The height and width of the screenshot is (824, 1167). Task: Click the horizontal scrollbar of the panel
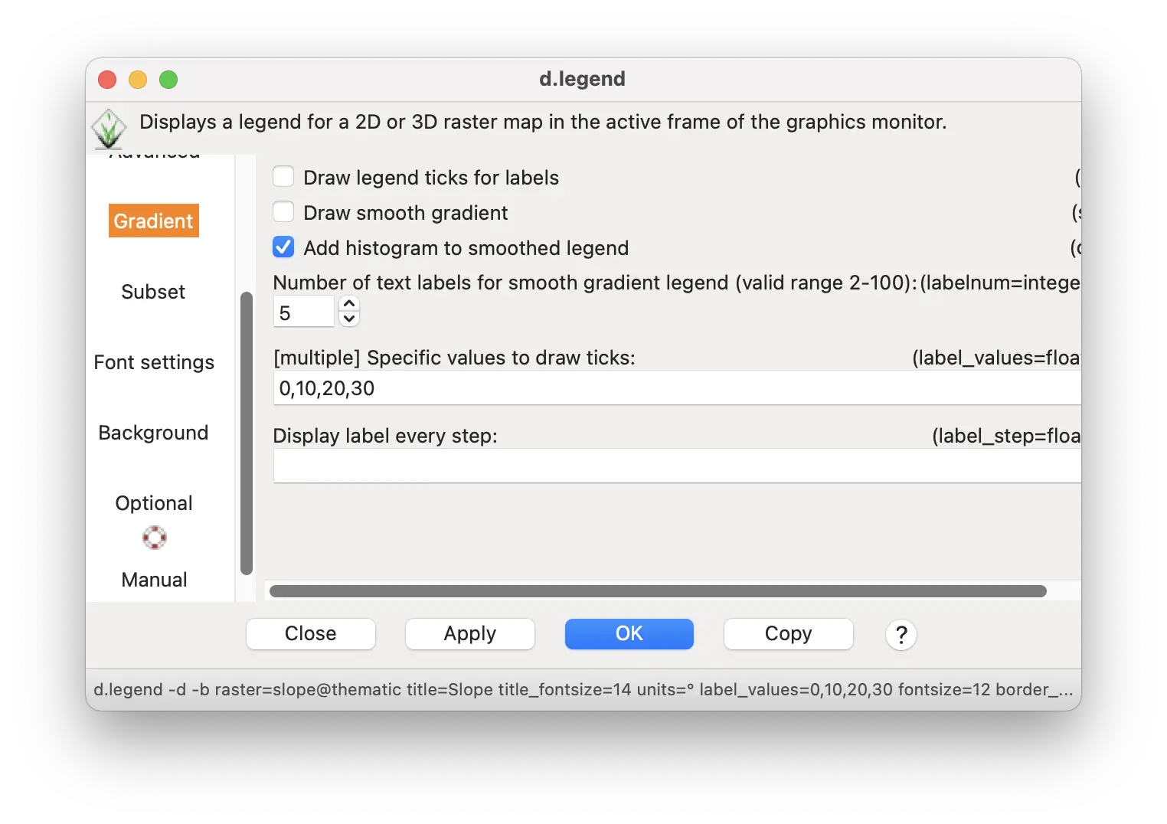(x=657, y=591)
